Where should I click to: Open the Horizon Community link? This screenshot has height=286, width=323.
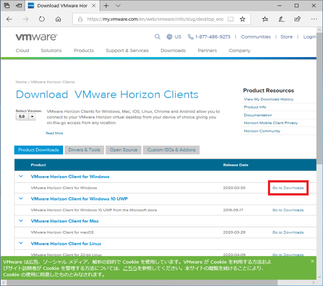(262, 131)
